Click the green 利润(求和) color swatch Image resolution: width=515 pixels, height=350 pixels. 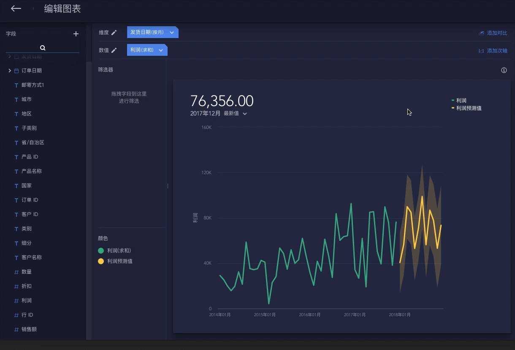[101, 251]
